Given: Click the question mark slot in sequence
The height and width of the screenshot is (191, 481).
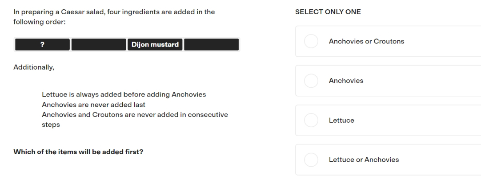Looking at the screenshot, I should point(42,45).
